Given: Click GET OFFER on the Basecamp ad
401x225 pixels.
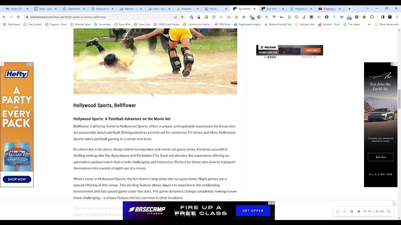Looking at the screenshot, I should point(253,211).
